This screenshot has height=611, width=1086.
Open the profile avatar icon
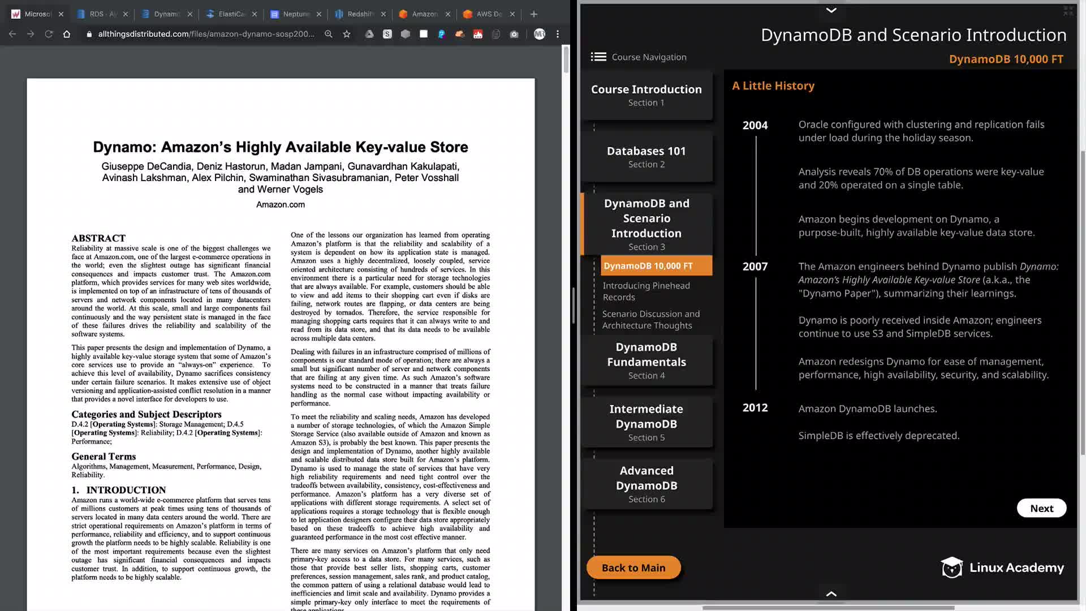click(x=540, y=34)
